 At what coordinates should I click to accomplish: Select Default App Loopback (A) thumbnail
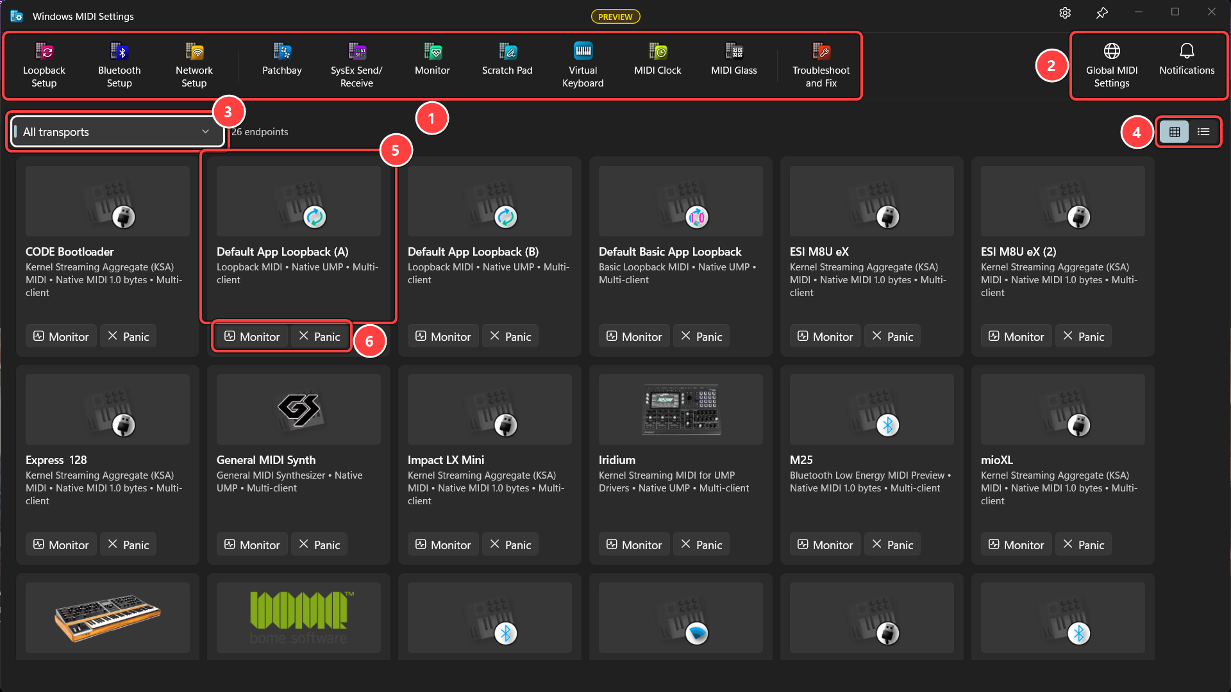[299, 201]
